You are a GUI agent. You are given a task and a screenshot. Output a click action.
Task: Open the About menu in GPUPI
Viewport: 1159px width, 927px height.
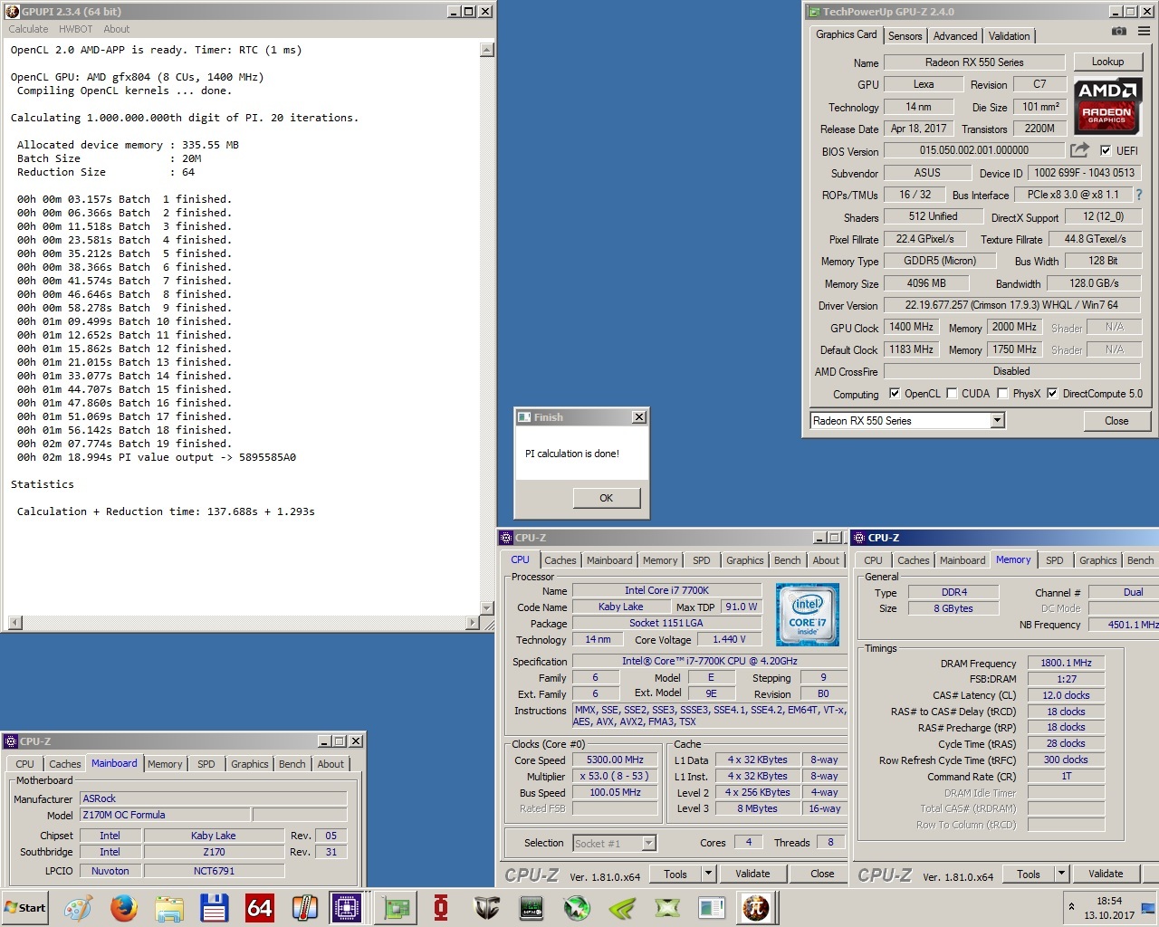[x=117, y=29]
